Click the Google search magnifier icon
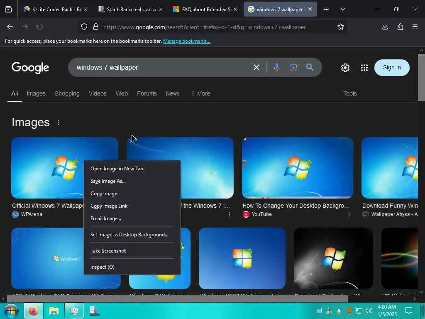 310,67
